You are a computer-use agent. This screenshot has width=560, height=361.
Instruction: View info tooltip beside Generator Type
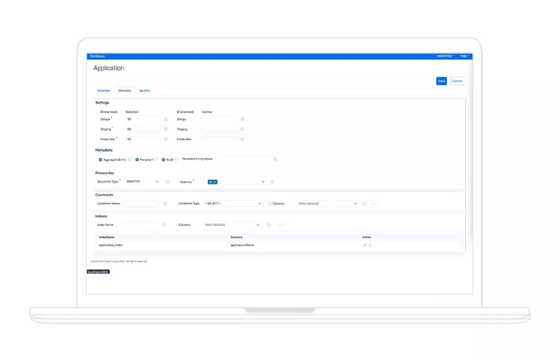(x=168, y=182)
